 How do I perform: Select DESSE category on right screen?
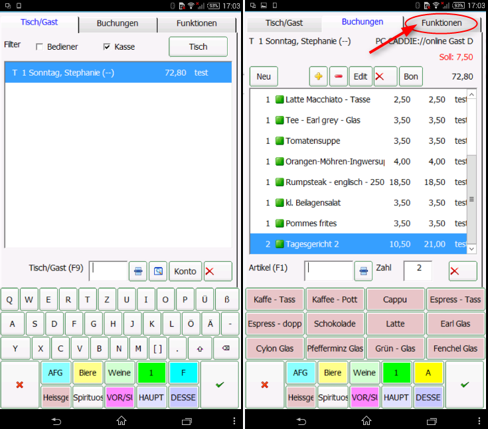tap(428, 398)
